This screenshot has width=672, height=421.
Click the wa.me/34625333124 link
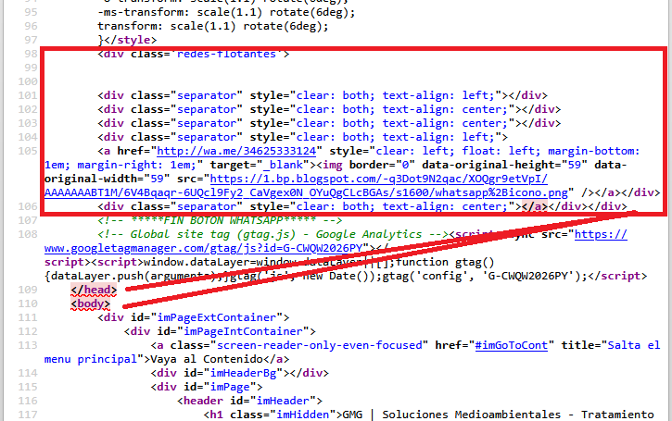236,151
